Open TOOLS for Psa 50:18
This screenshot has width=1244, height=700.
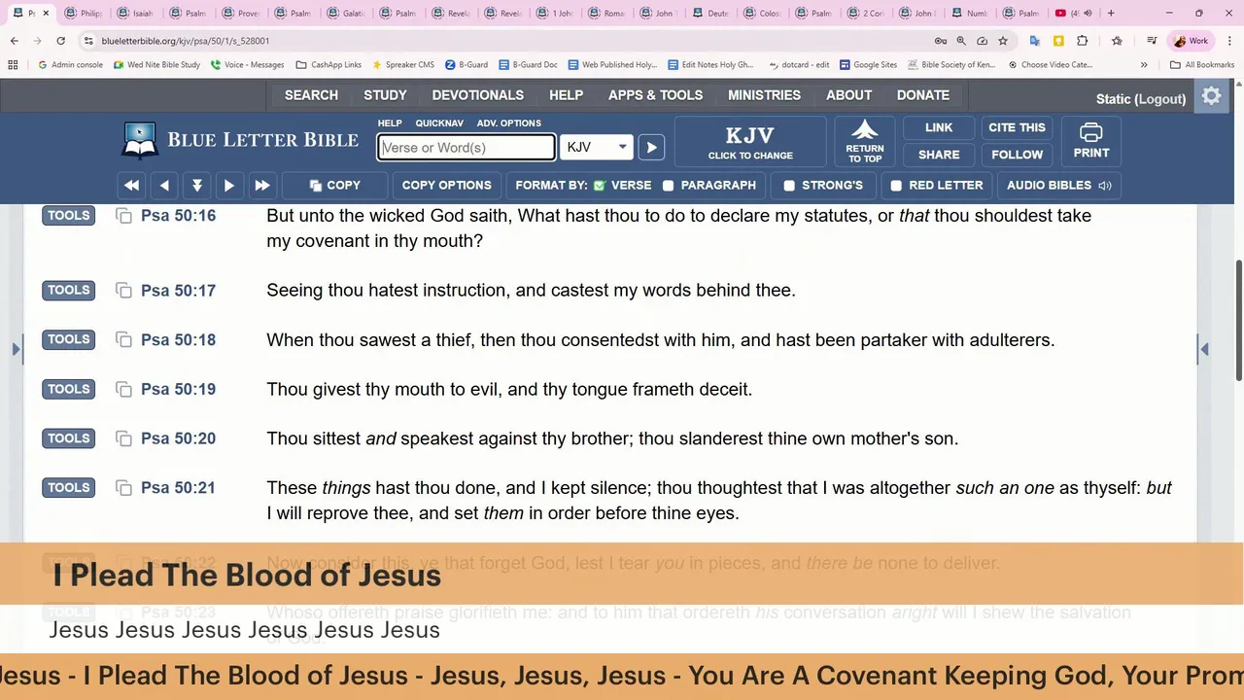pyautogui.click(x=68, y=339)
